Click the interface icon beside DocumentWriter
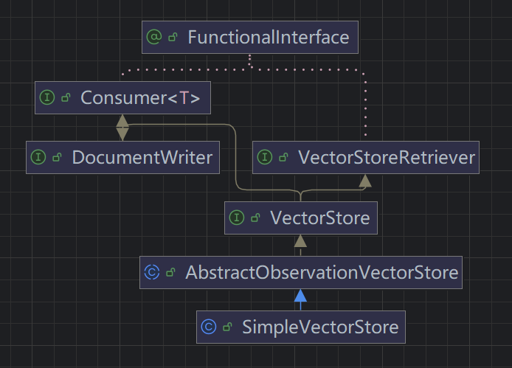This screenshot has height=368, width=512. tap(38, 158)
